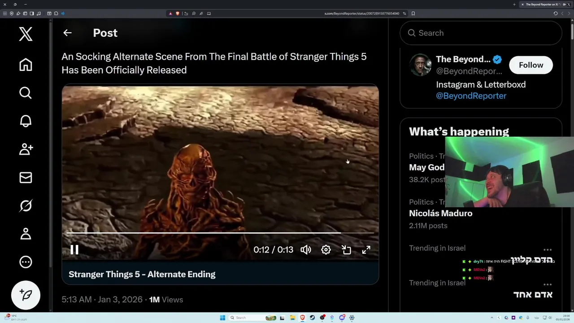This screenshot has height=323, width=574.
Task: Open File Explorer from taskbar
Action: pos(292,318)
